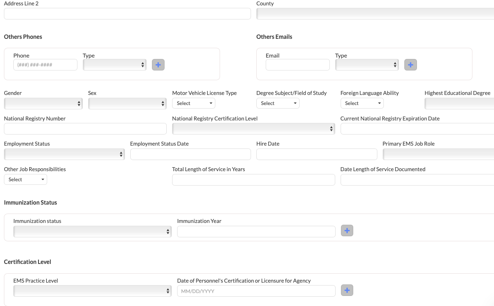This screenshot has width=494, height=306.
Task: Add another phone entry with plus icon
Action: [x=158, y=65]
